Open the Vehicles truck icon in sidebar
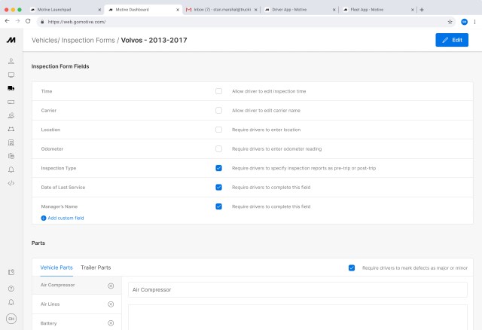This screenshot has width=482, height=330. (11, 88)
